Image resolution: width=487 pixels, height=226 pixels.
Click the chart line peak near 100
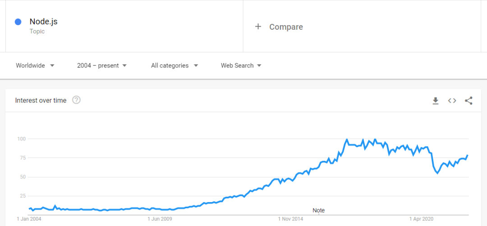347,140
